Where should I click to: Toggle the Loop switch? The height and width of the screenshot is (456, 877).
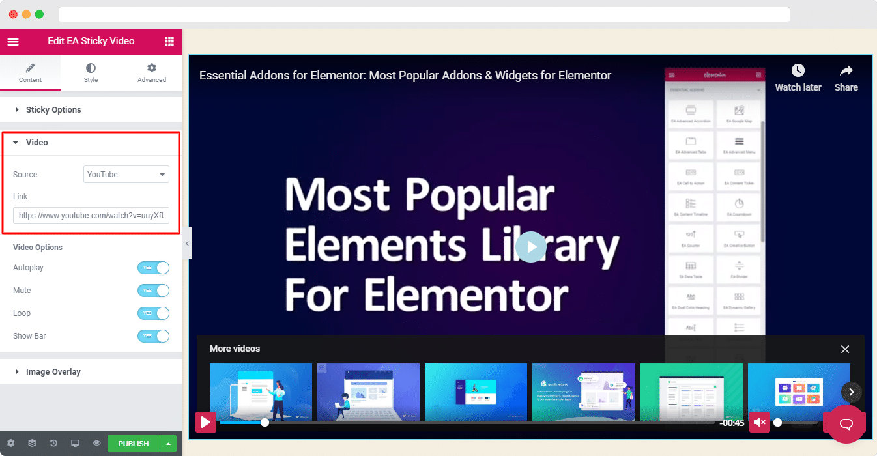click(x=153, y=313)
